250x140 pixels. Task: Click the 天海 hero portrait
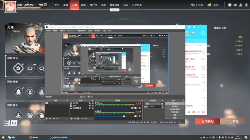25,38
